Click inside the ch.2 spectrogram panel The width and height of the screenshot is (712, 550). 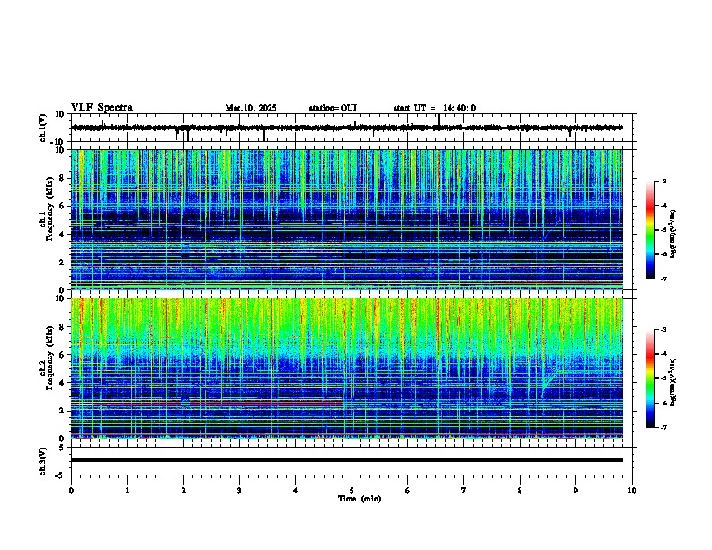point(347,368)
